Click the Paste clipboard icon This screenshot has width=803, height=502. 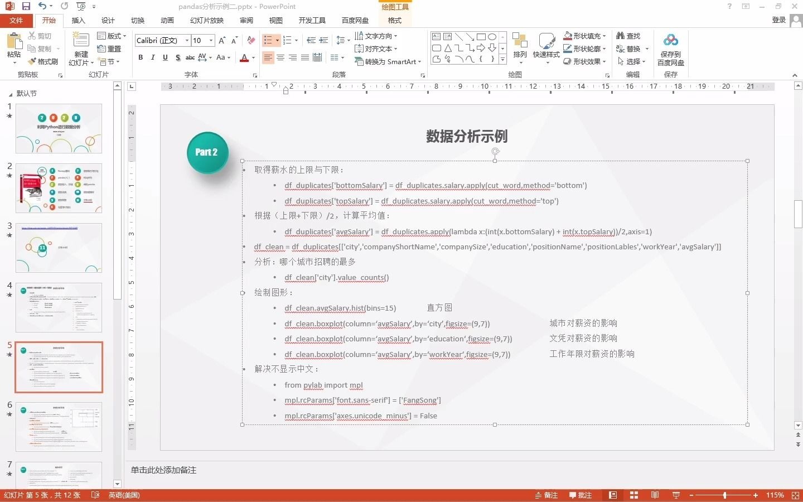pos(13,42)
